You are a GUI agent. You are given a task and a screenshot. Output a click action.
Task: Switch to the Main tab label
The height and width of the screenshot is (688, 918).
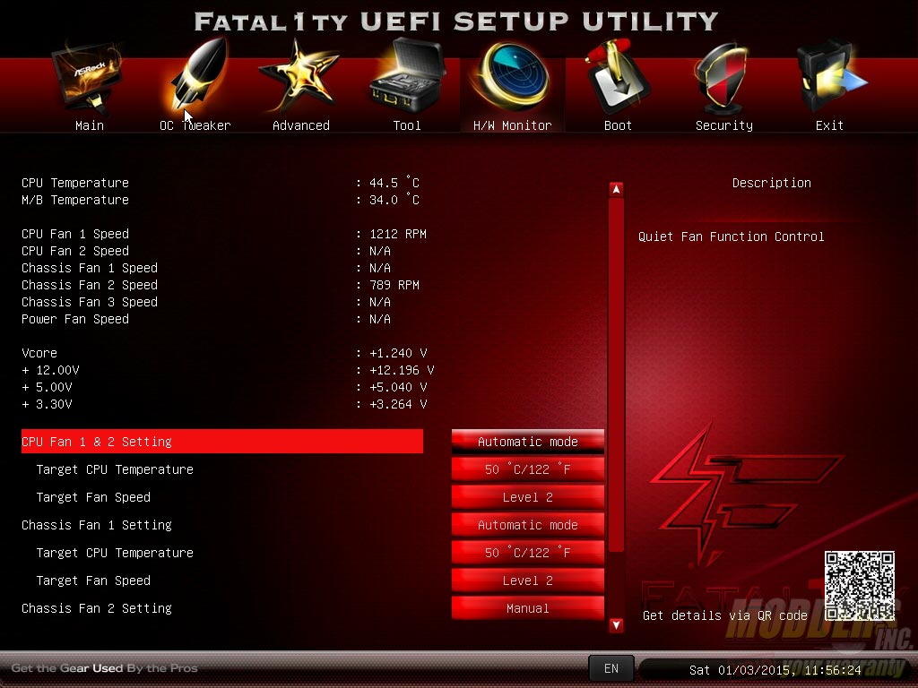(90, 125)
